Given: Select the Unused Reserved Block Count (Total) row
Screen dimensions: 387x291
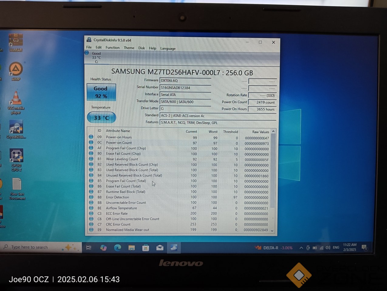Looking at the screenshot, I should (x=179, y=176).
